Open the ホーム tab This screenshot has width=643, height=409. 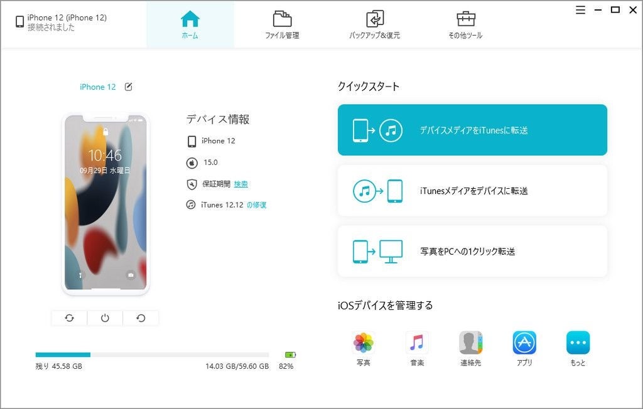point(190,24)
